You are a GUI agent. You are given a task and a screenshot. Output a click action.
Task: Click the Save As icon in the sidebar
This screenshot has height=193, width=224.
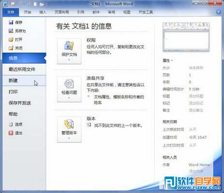(x=11, y=31)
